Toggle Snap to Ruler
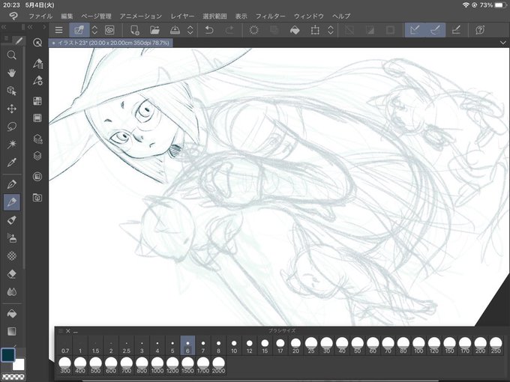The height and width of the screenshot is (382, 510). point(415,30)
